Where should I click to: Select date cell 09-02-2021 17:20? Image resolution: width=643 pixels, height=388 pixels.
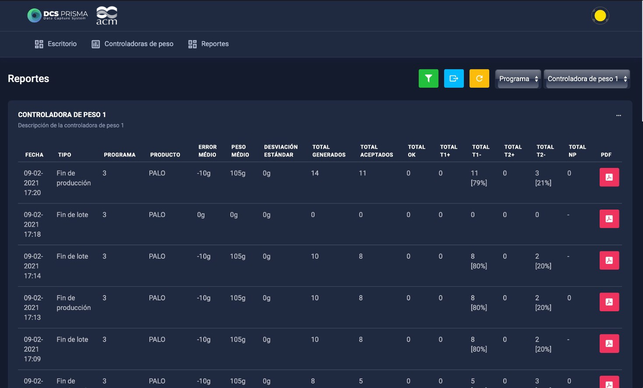coord(33,183)
